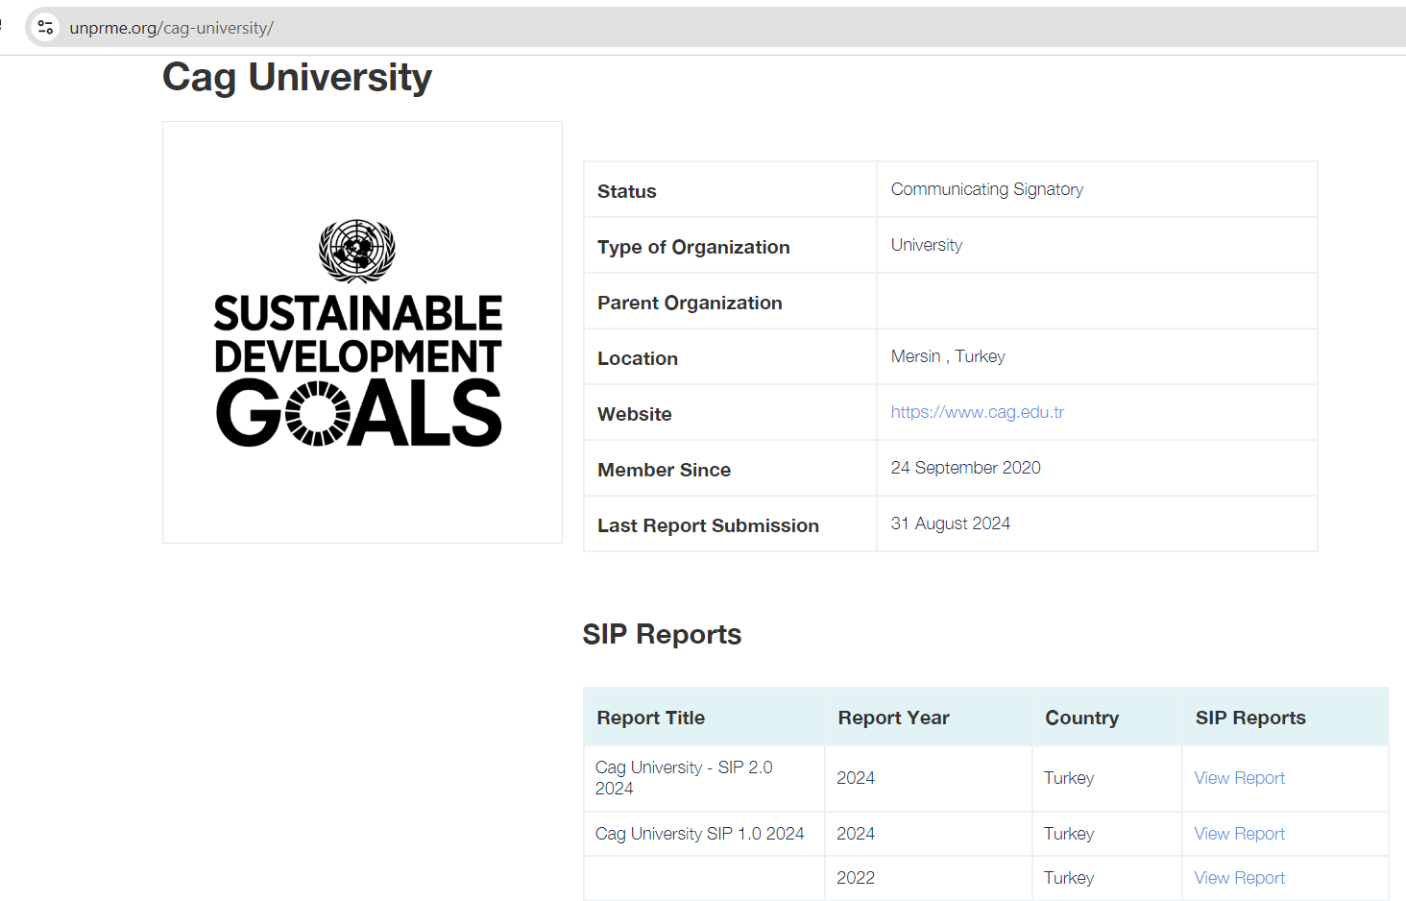This screenshot has width=1406, height=901.
Task: Open the https://www.cag.edu.tr website link
Action: [977, 412]
